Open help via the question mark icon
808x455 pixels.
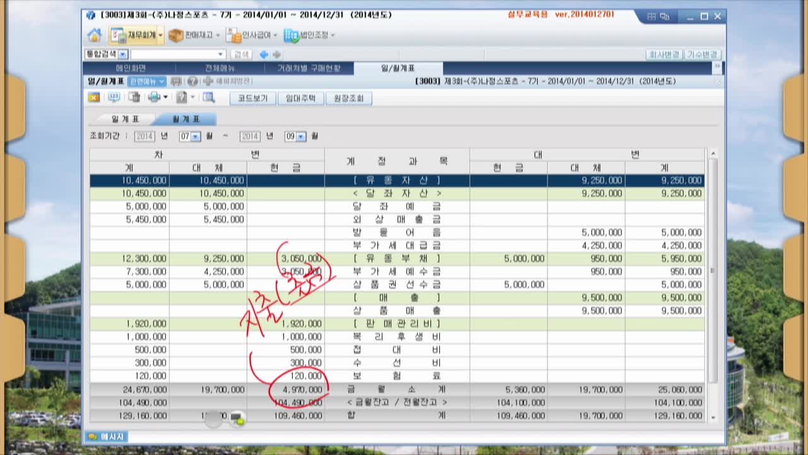pyautogui.click(x=193, y=82)
